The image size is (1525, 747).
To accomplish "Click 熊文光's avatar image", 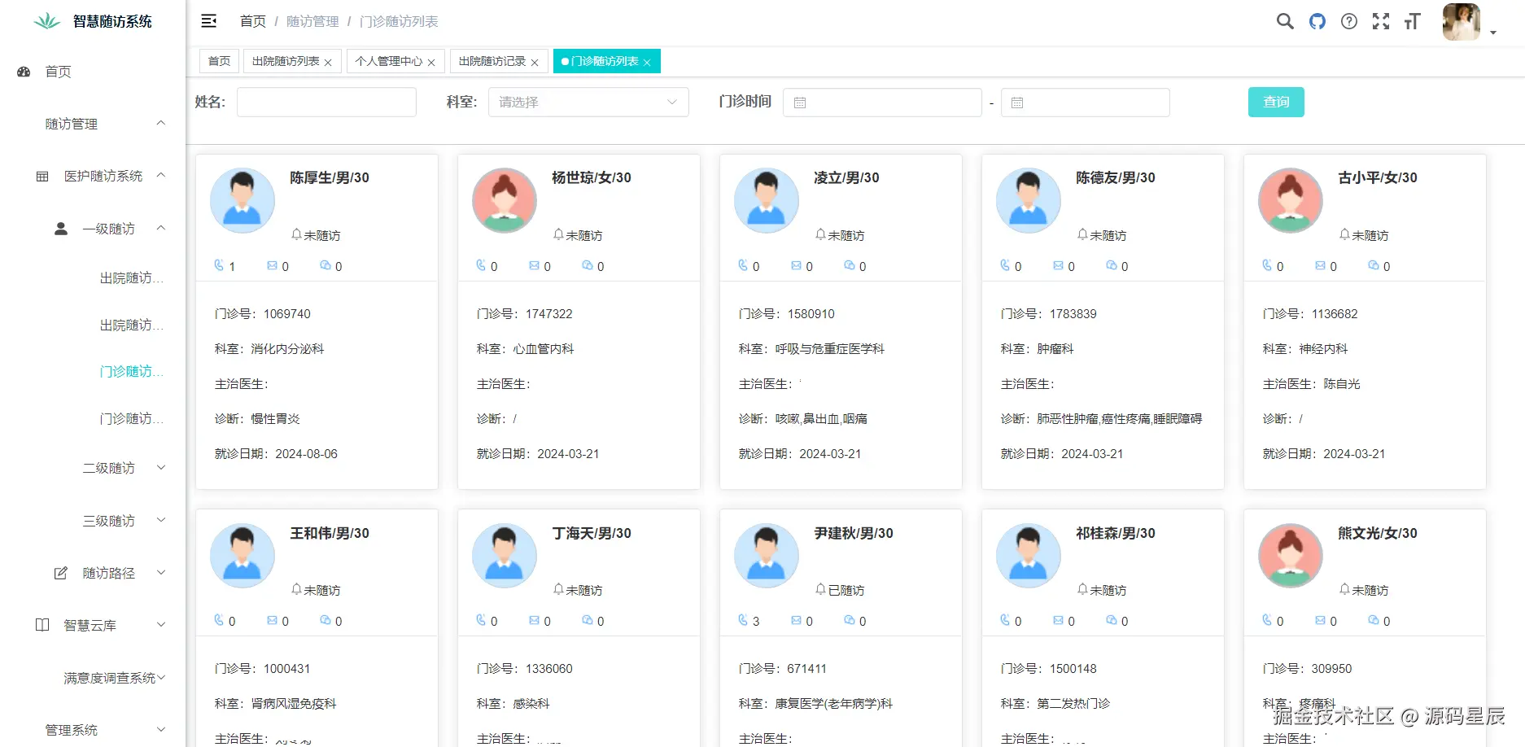I will [1291, 556].
